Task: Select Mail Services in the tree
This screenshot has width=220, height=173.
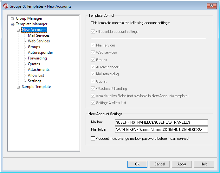Action: (39, 35)
